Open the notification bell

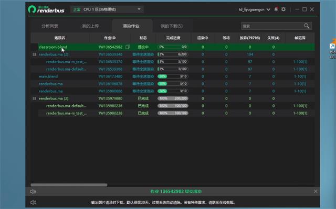point(276,9)
